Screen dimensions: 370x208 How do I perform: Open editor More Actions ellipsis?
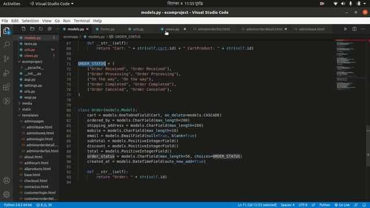click(363, 29)
